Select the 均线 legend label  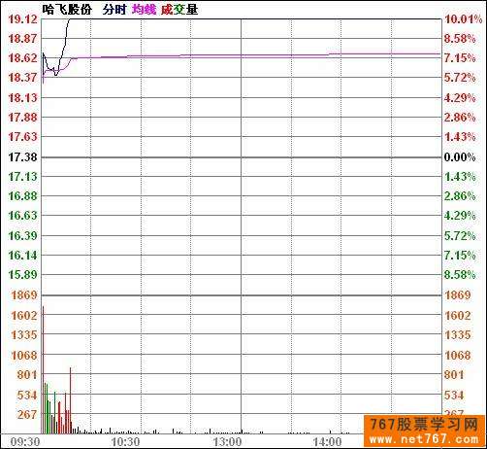click(x=145, y=10)
